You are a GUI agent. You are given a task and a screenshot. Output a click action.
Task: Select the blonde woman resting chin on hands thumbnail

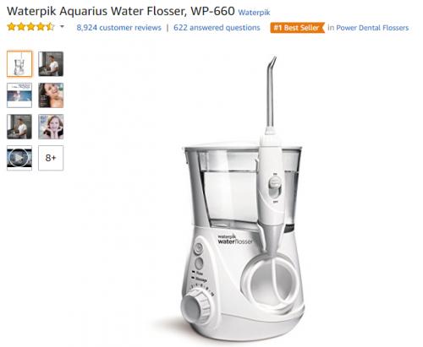tap(51, 127)
